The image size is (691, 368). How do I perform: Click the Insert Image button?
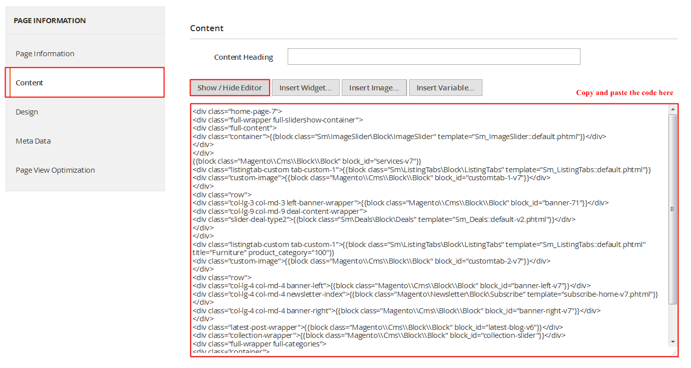[374, 88]
